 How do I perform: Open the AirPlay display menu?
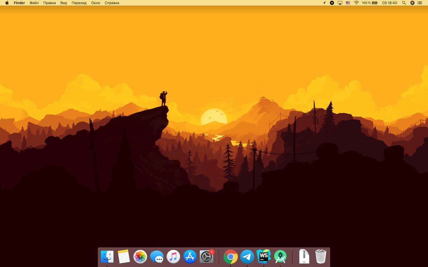click(x=340, y=3)
